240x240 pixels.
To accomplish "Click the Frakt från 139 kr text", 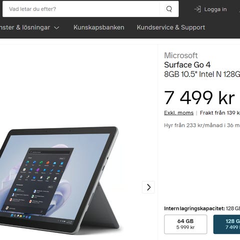I will [220, 113].
